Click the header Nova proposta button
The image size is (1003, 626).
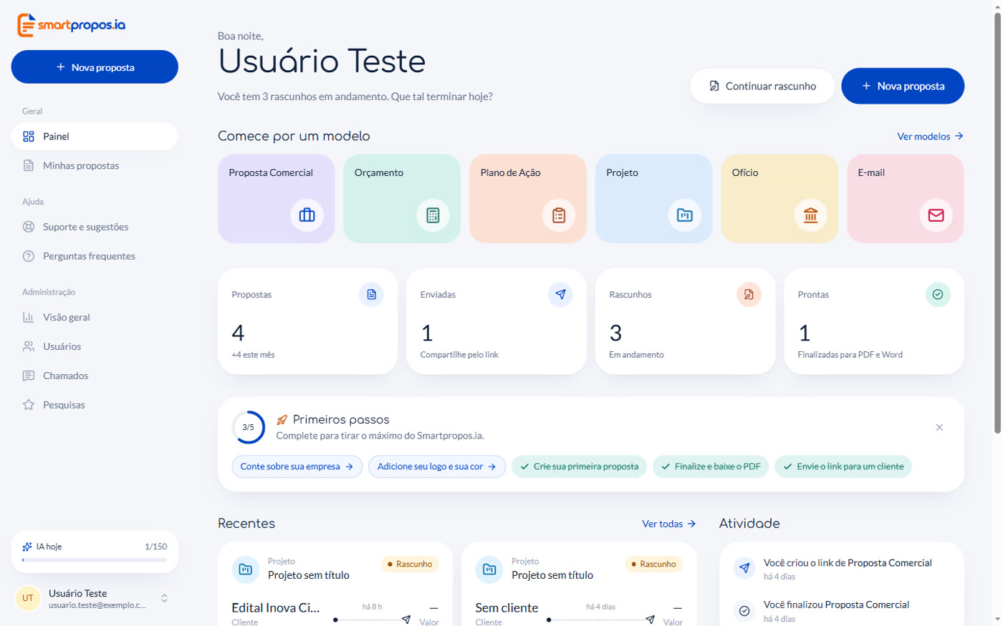pos(903,86)
